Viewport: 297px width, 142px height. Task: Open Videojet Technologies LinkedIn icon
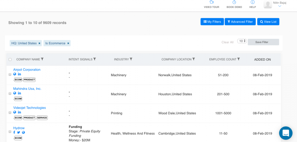tap(19, 112)
